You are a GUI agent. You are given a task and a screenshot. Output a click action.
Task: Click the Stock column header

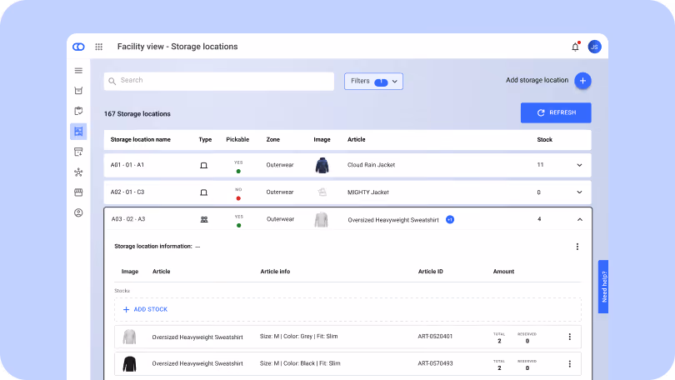pyautogui.click(x=544, y=139)
